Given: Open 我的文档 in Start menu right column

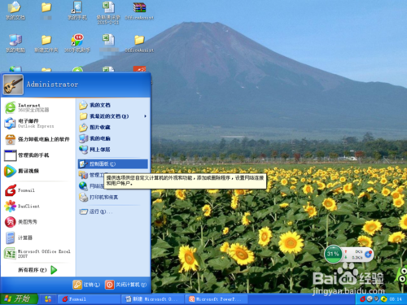Looking at the screenshot, I should [94, 105].
